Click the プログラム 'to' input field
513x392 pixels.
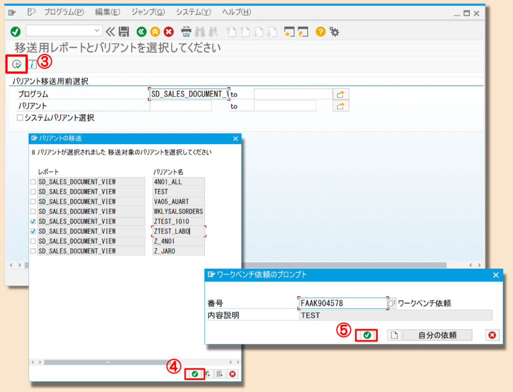293,94
